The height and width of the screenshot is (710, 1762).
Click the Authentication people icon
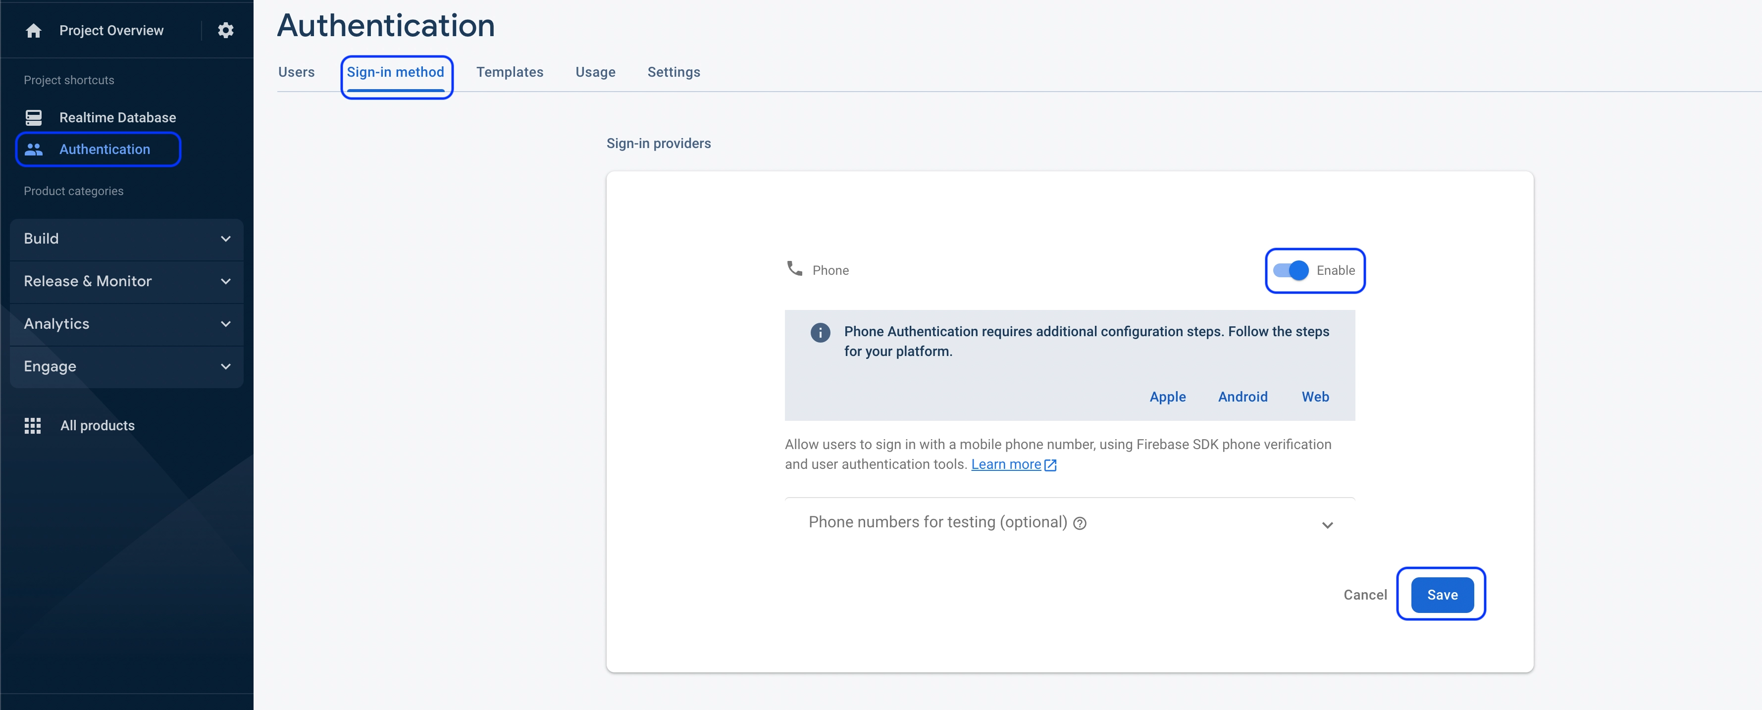pyautogui.click(x=34, y=149)
